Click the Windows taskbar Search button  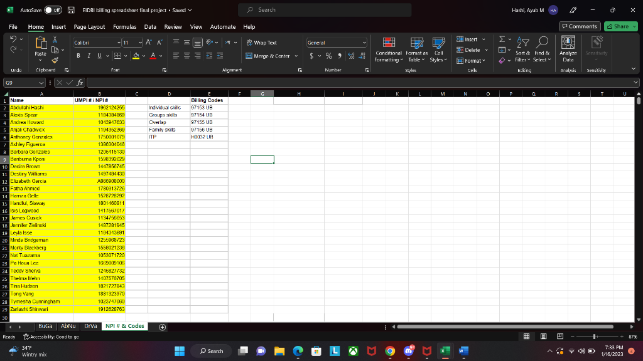[x=212, y=351]
